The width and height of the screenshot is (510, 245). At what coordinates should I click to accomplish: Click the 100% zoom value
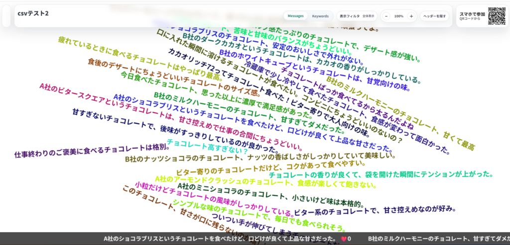click(x=398, y=16)
